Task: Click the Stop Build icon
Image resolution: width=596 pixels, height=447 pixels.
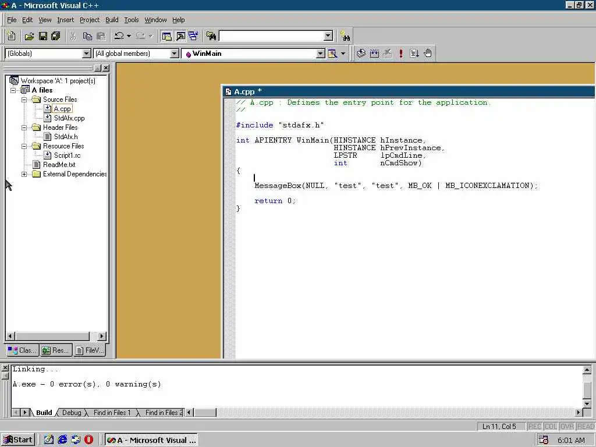Action: [x=387, y=53]
